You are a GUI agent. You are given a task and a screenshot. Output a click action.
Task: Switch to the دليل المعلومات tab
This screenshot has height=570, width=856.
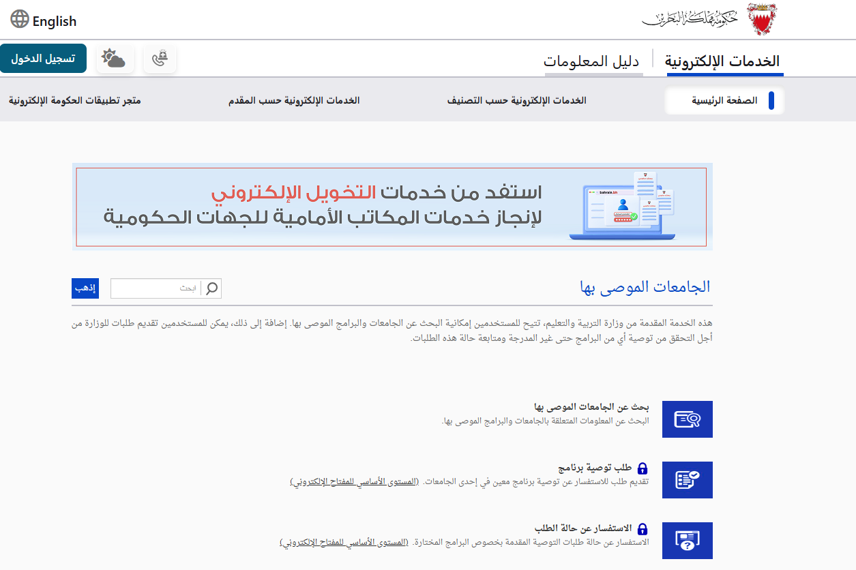[x=591, y=61]
